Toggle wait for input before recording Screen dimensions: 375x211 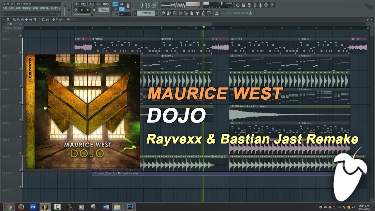pos(83,4)
